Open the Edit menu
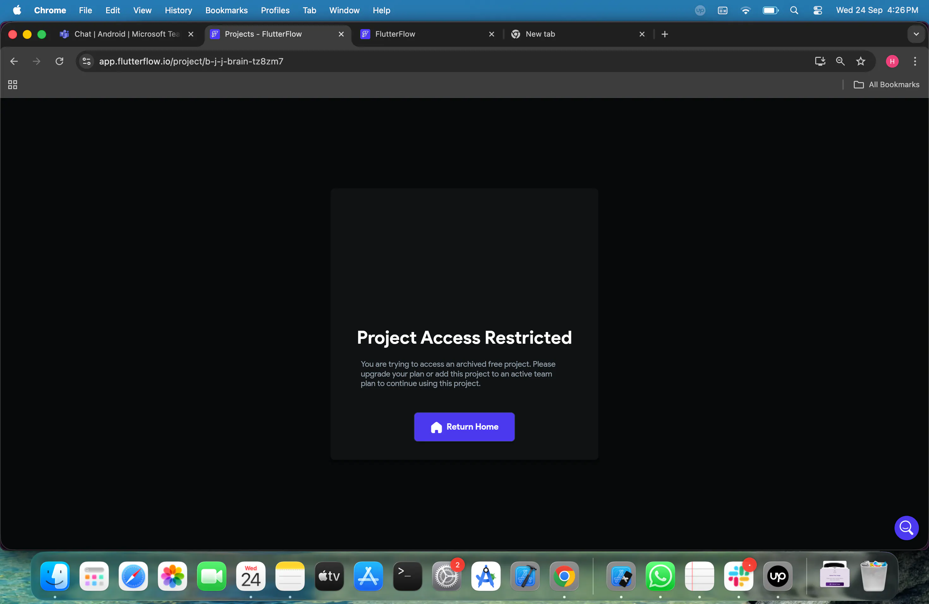The image size is (929, 604). pyautogui.click(x=112, y=10)
